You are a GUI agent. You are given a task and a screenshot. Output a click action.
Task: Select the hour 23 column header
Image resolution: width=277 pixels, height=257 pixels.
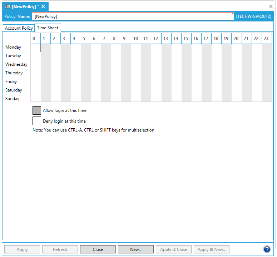pyautogui.click(x=266, y=39)
